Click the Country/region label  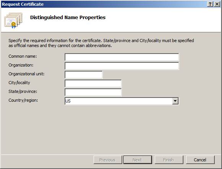tap(23, 100)
